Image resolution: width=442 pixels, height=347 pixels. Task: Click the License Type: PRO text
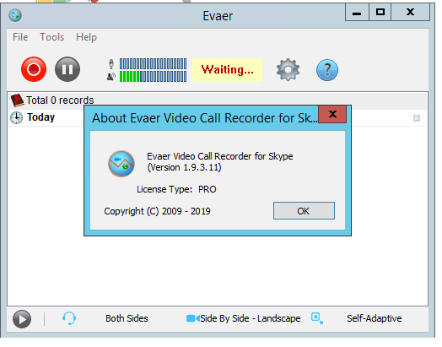click(x=176, y=189)
